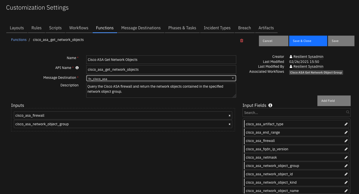Image resolution: width=359 pixels, height=194 pixels.
Task: Select cisco_asa_network_object_group row in Inputs
Action: [x=123, y=124]
